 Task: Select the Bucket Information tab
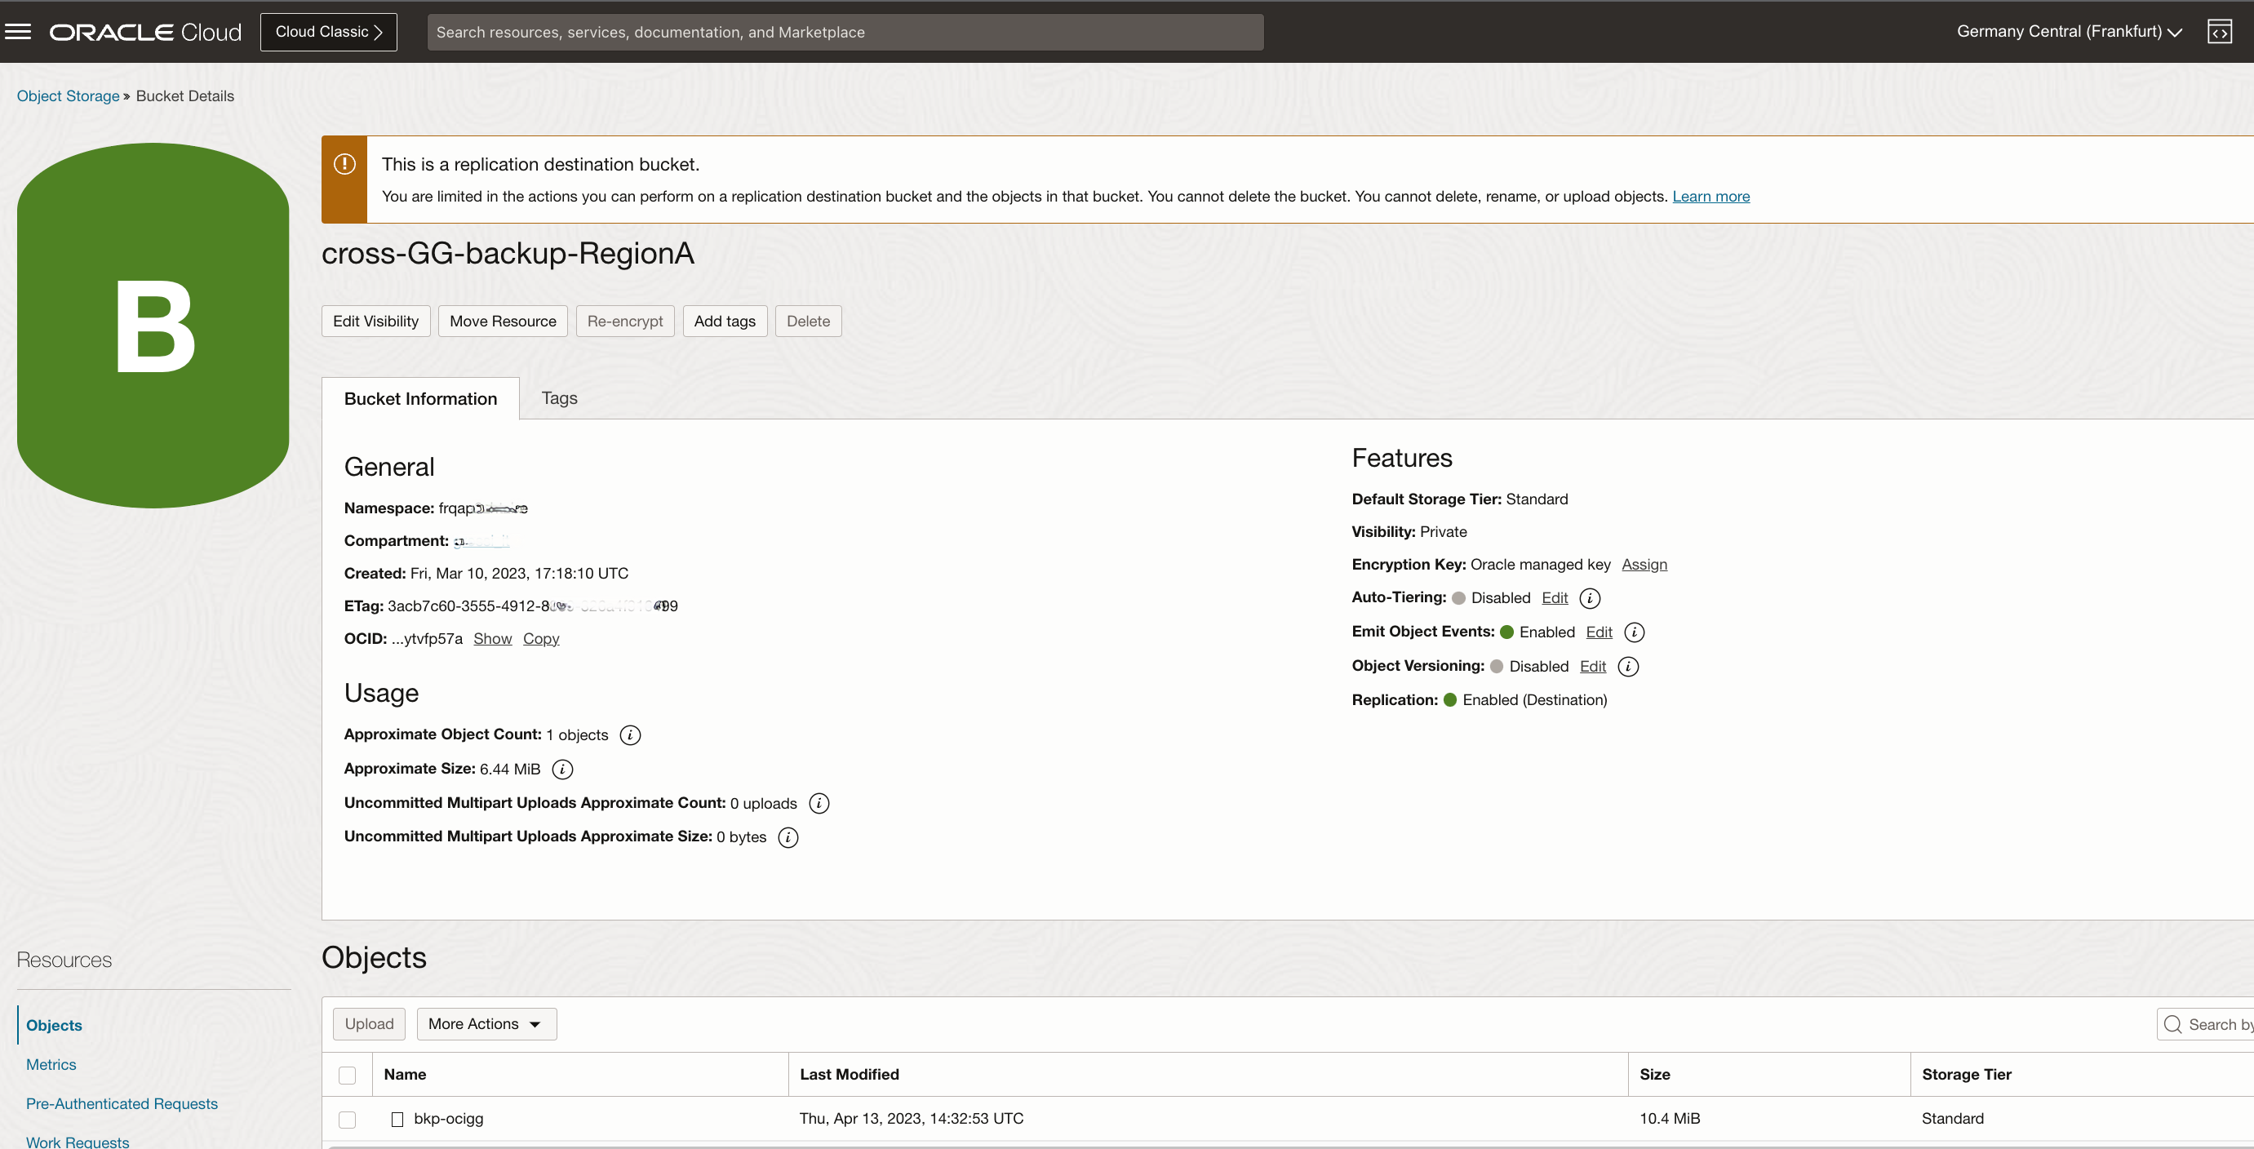click(421, 399)
